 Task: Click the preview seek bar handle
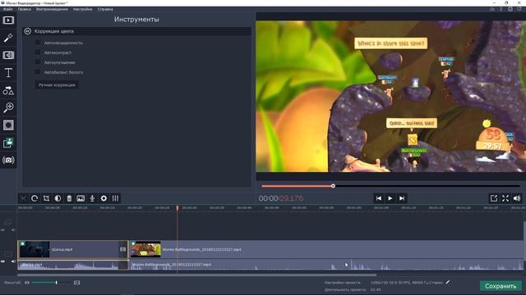[x=333, y=186]
